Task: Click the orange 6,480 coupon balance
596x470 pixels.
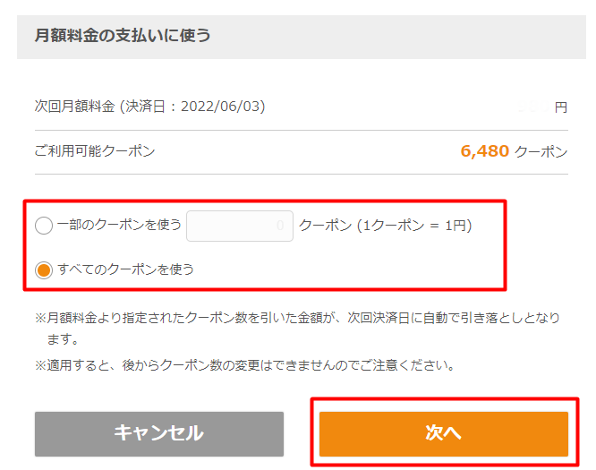Action: click(485, 151)
